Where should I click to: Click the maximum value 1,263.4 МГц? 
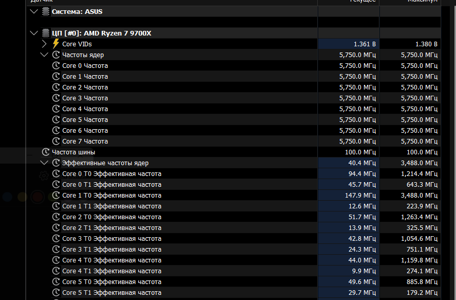pyautogui.click(x=419, y=217)
